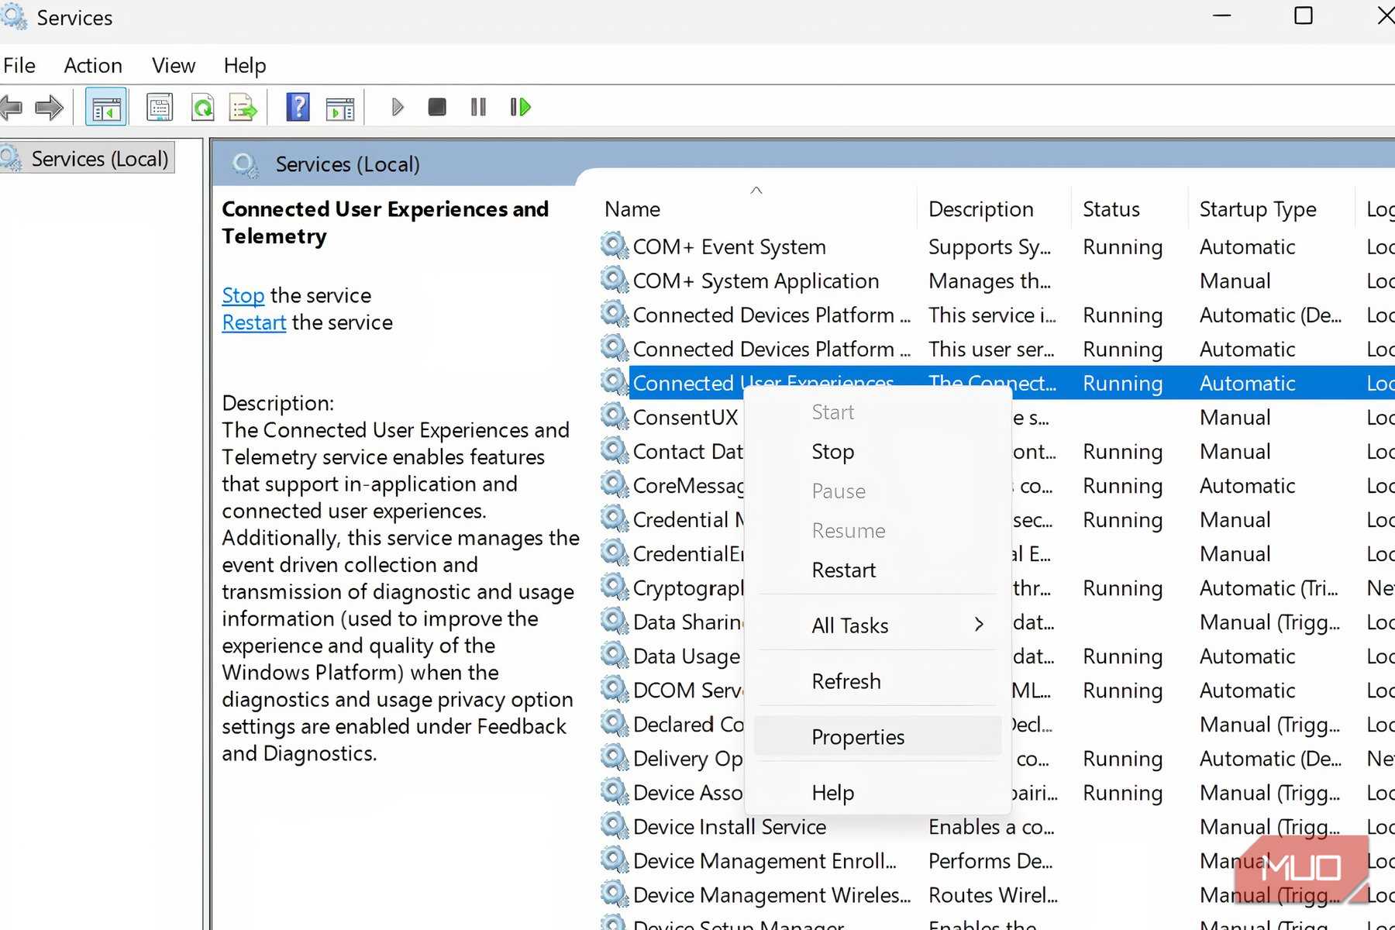Click the gear icon beside Device Install Service
This screenshot has height=930, width=1395.
click(x=614, y=825)
